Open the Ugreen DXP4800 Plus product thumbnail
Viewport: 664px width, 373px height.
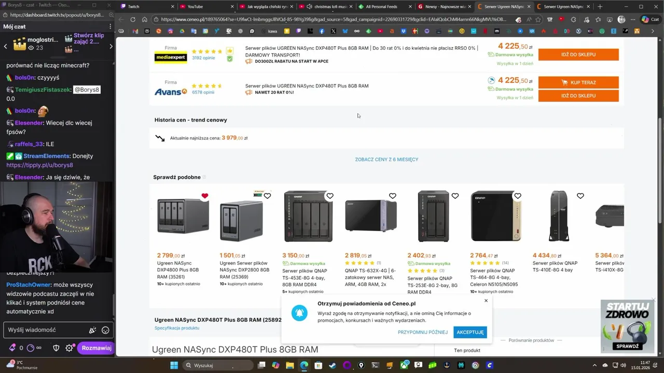pos(183,217)
